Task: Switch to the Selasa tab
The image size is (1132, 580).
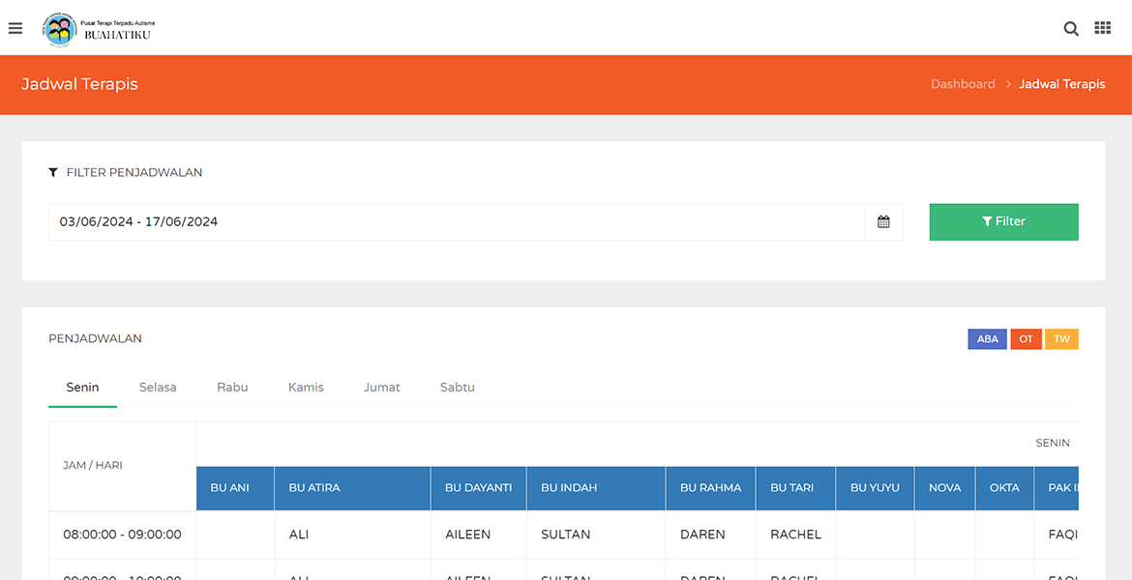Action: pos(158,388)
